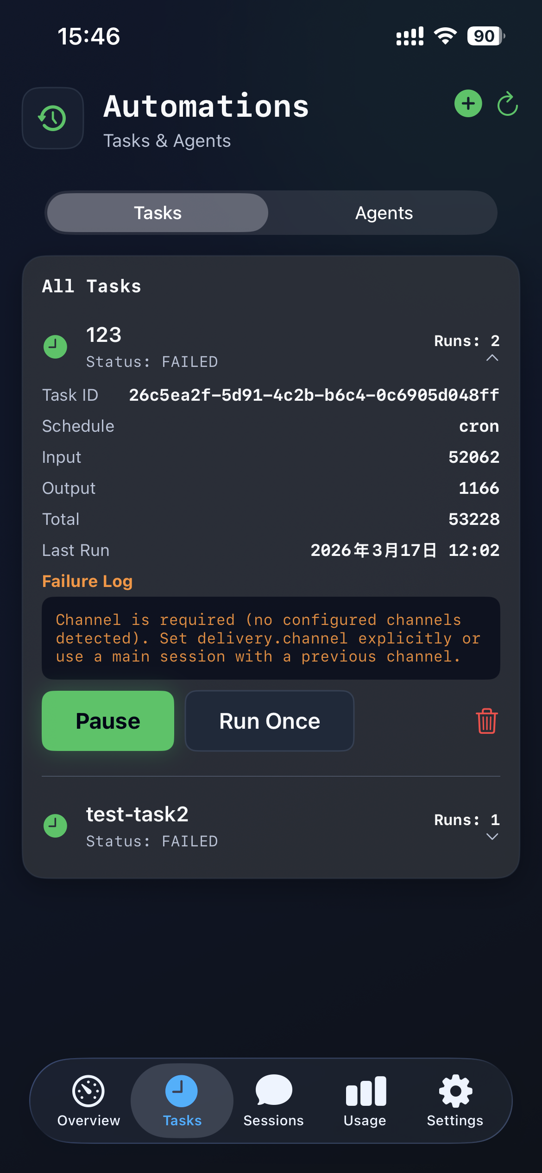This screenshot has width=542, height=1173.
Task: Open the Settings gear tab
Action: pos(455,1100)
